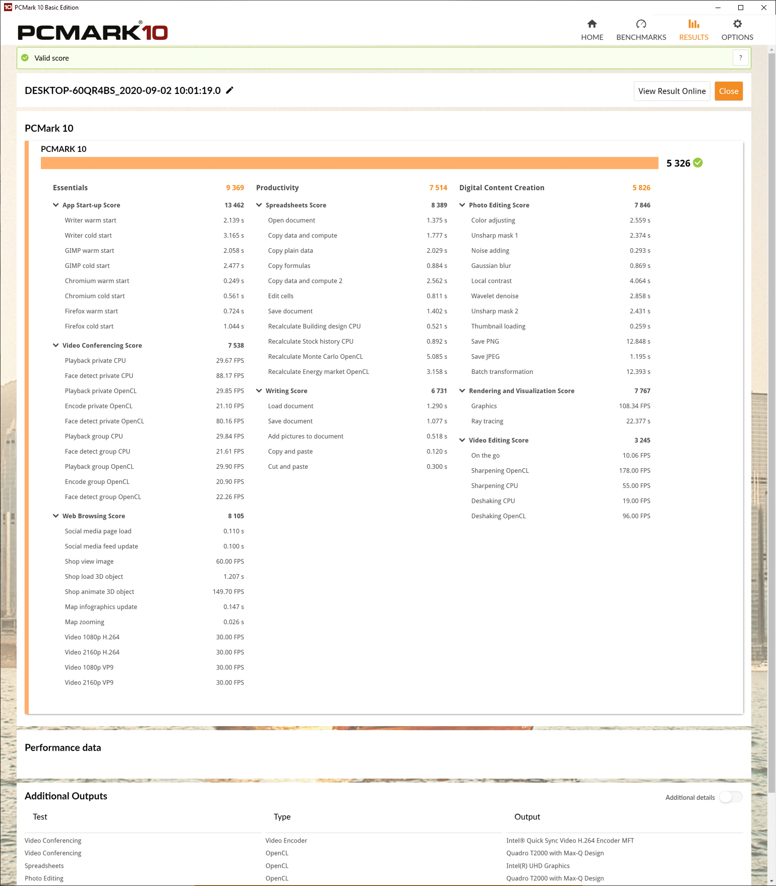Click the Writer warm start row
This screenshot has height=886, width=776.
coord(154,220)
